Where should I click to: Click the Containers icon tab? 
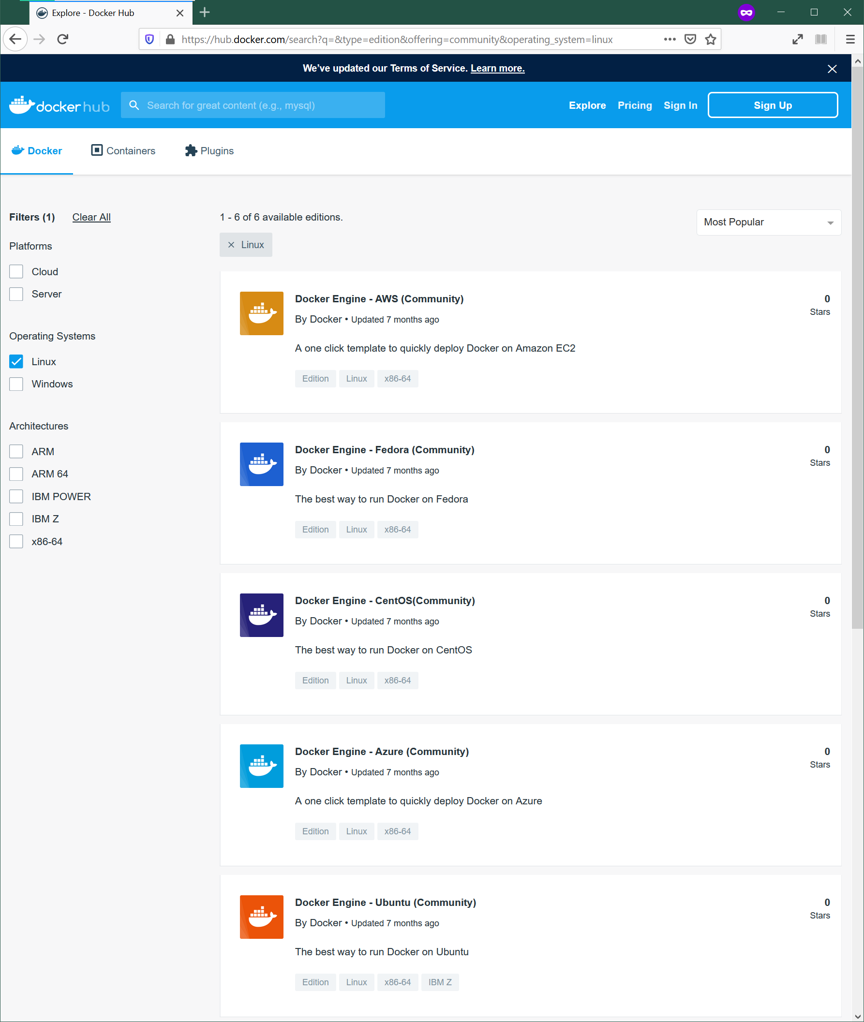tap(97, 150)
